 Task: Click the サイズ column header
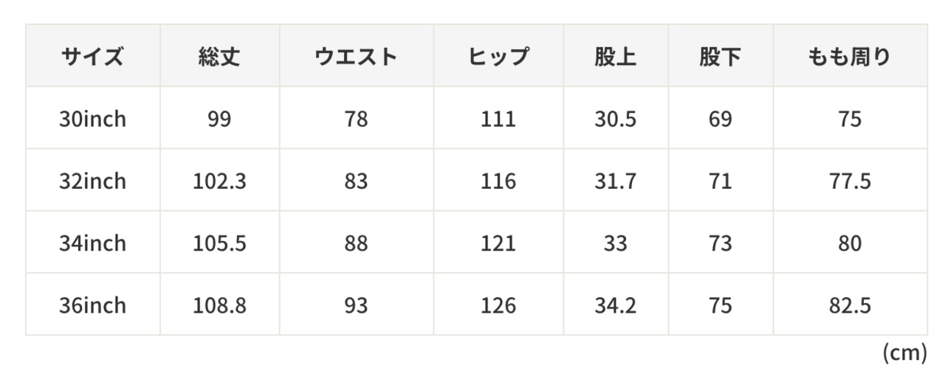[x=93, y=57]
